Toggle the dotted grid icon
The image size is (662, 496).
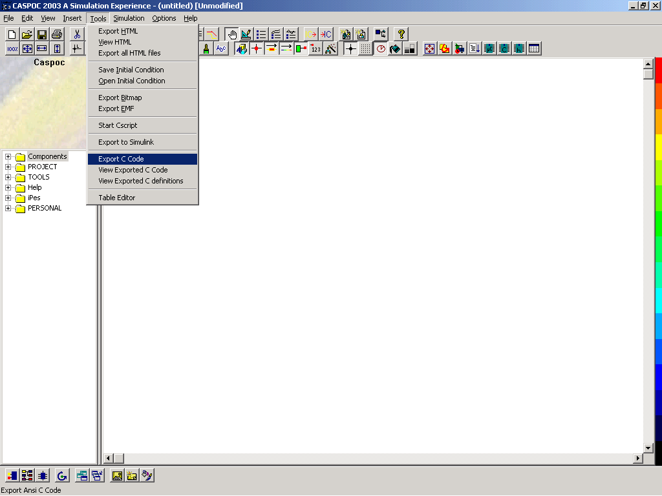point(366,49)
